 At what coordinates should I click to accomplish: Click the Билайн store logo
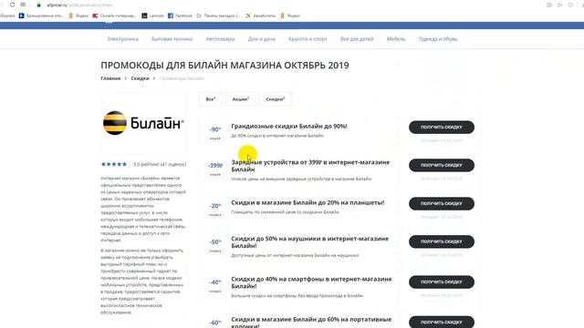point(143,123)
